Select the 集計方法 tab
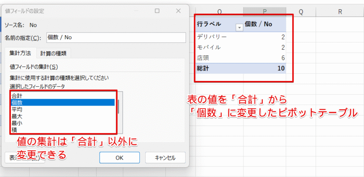Screen dimensions: 364x177 pyautogui.click(x=20, y=53)
